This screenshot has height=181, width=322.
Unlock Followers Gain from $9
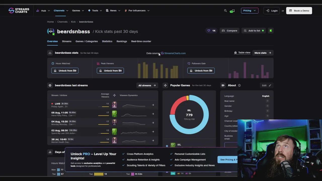point(201,71)
